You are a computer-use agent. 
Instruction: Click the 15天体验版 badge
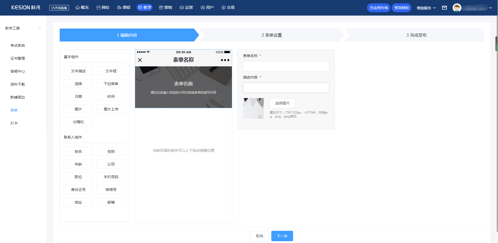tap(59, 8)
